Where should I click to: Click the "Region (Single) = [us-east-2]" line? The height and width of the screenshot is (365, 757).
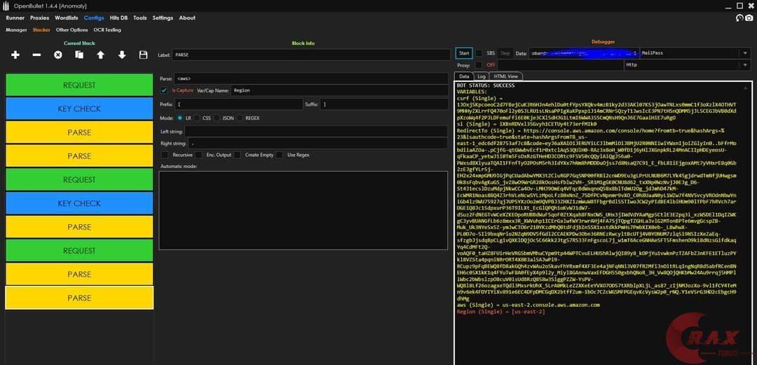click(500, 312)
